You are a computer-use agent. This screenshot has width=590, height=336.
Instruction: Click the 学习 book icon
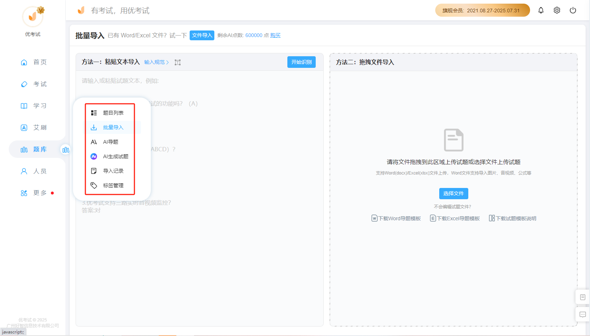pyautogui.click(x=24, y=106)
